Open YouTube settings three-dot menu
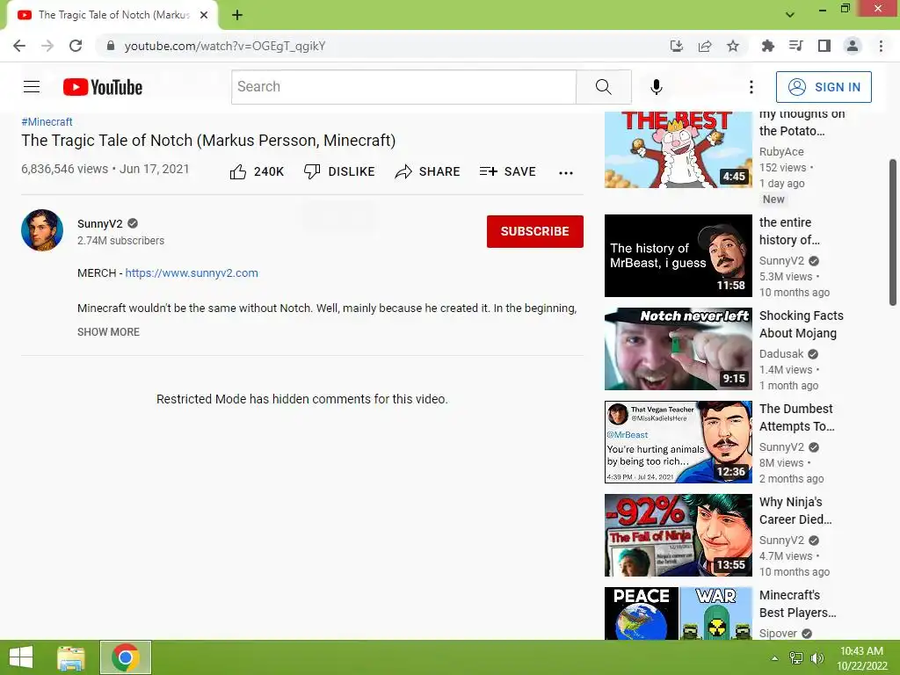 click(x=751, y=87)
